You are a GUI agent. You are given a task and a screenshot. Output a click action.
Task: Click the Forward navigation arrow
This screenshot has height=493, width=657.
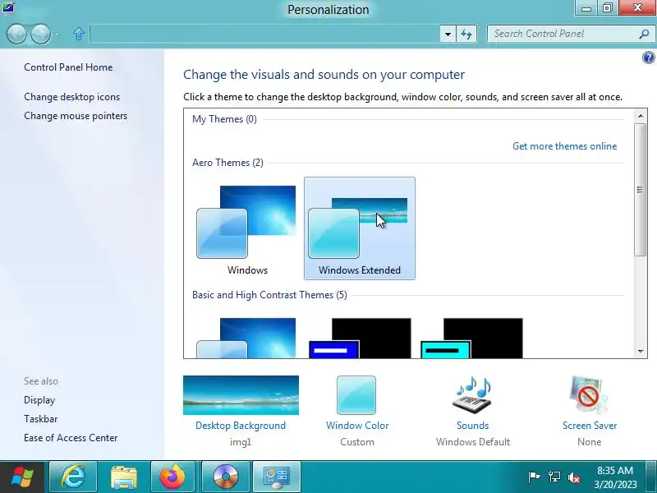click(40, 34)
